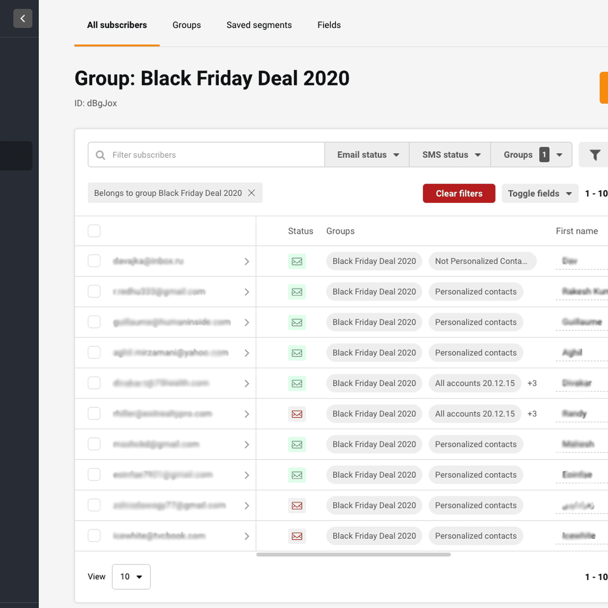The width and height of the screenshot is (608, 608).
Task: Tick the select-all header checkbox
Action: click(x=94, y=231)
